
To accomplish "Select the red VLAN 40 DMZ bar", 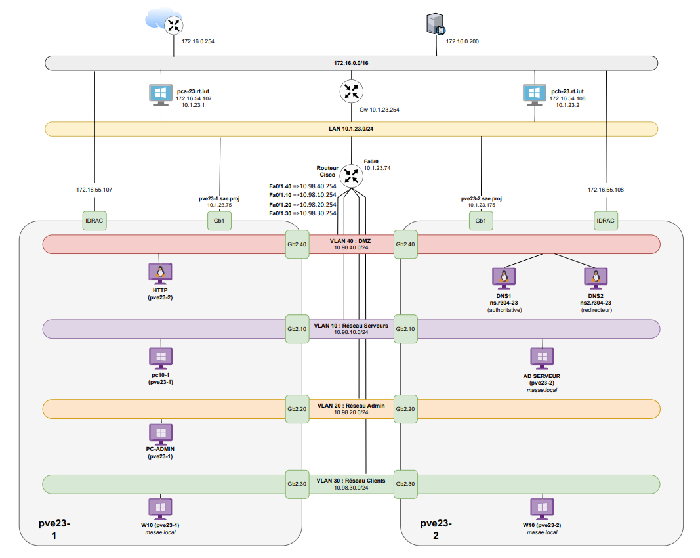I will tap(164, 244).
